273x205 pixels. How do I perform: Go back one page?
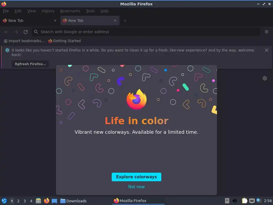click(x=6, y=32)
